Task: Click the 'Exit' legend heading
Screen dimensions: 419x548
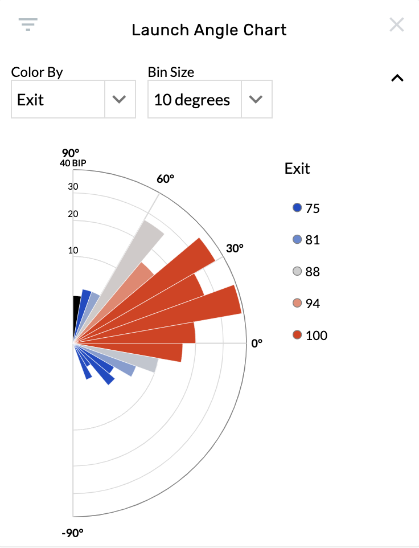Action: point(297,169)
